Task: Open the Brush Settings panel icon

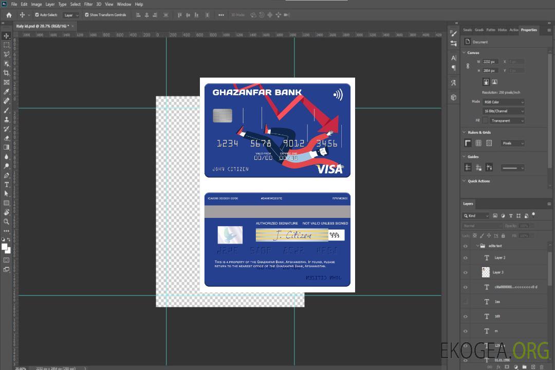Action: tap(454, 33)
